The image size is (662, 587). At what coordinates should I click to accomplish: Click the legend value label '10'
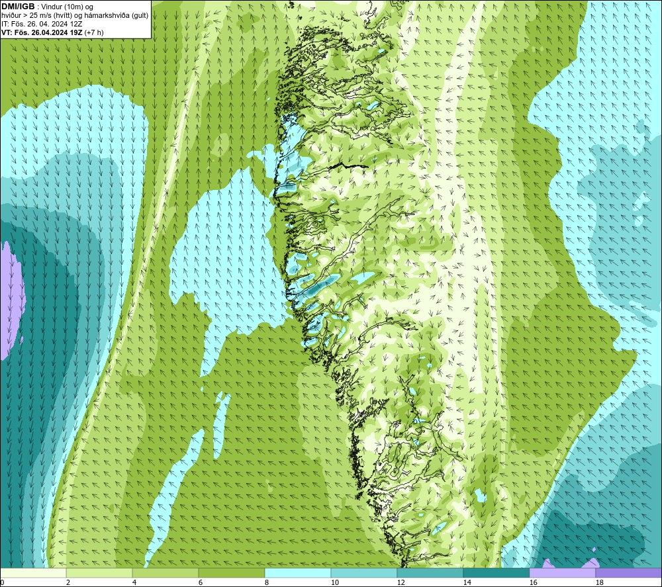coord(335,582)
